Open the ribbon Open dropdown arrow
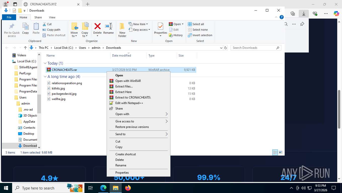The height and width of the screenshot is (193, 342). pos(183,24)
